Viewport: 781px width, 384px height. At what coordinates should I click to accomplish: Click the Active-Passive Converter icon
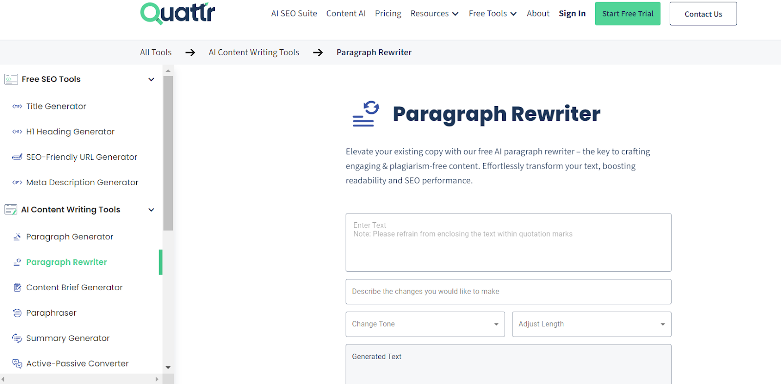click(x=17, y=363)
